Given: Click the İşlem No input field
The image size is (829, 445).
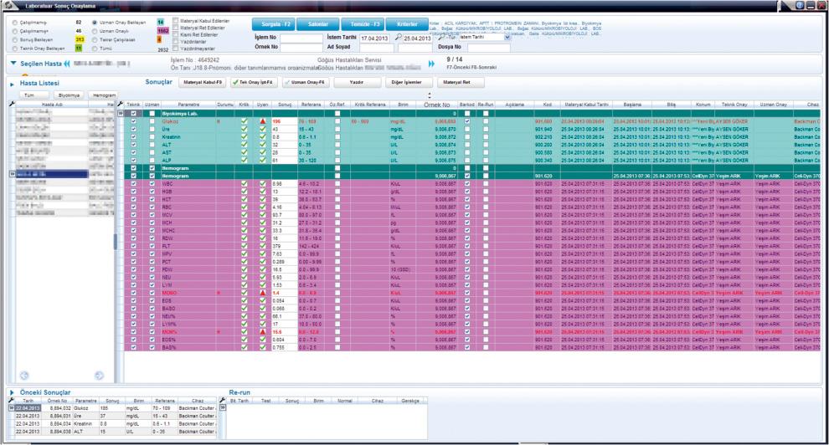Looking at the screenshot, I should tap(301, 38).
